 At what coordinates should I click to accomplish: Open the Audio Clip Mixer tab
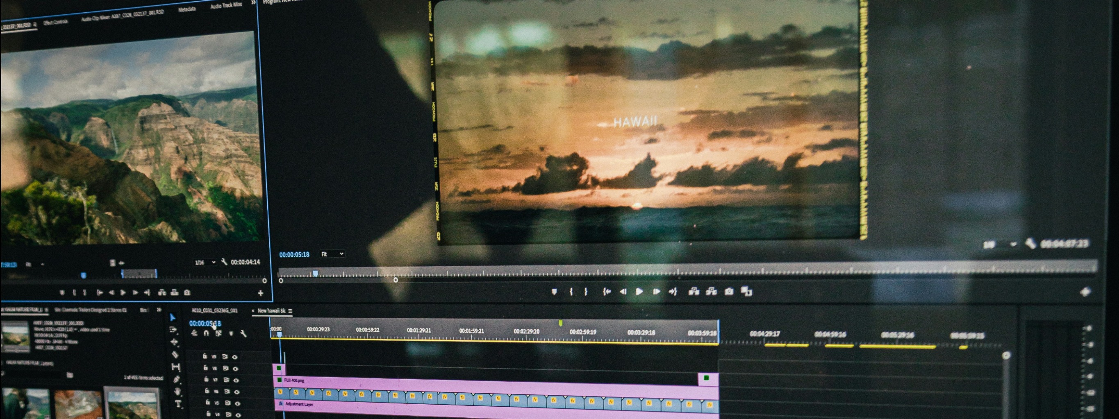tap(123, 15)
